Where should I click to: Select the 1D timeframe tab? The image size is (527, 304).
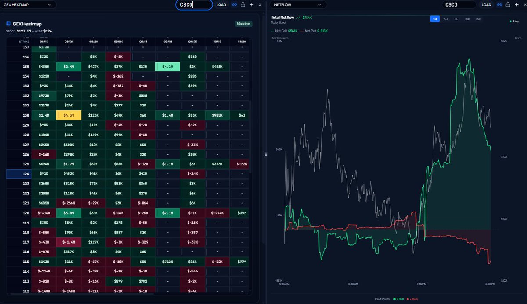pos(435,19)
